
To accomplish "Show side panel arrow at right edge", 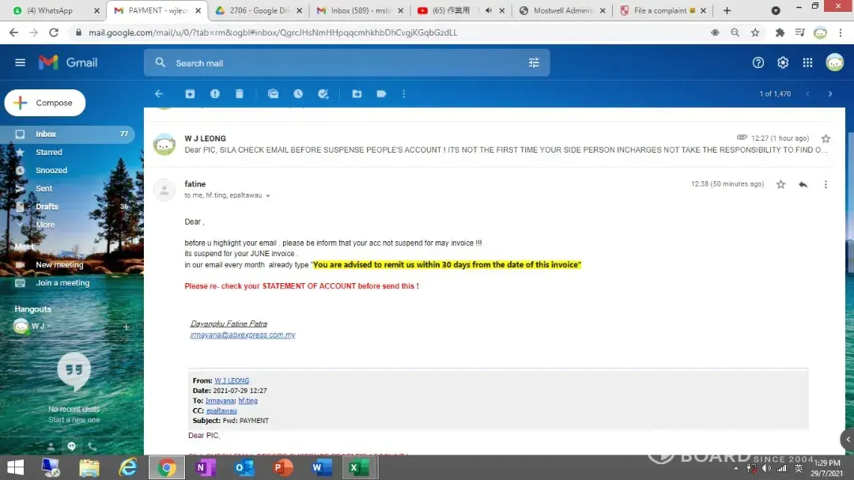I will pos(848,439).
